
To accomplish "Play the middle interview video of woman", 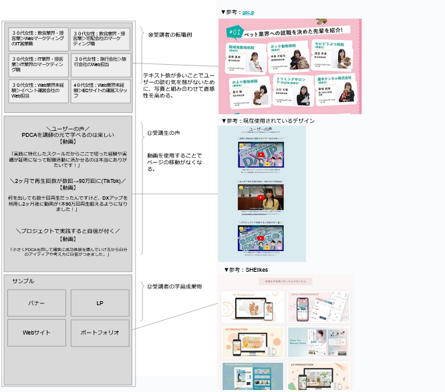I will click(261, 197).
